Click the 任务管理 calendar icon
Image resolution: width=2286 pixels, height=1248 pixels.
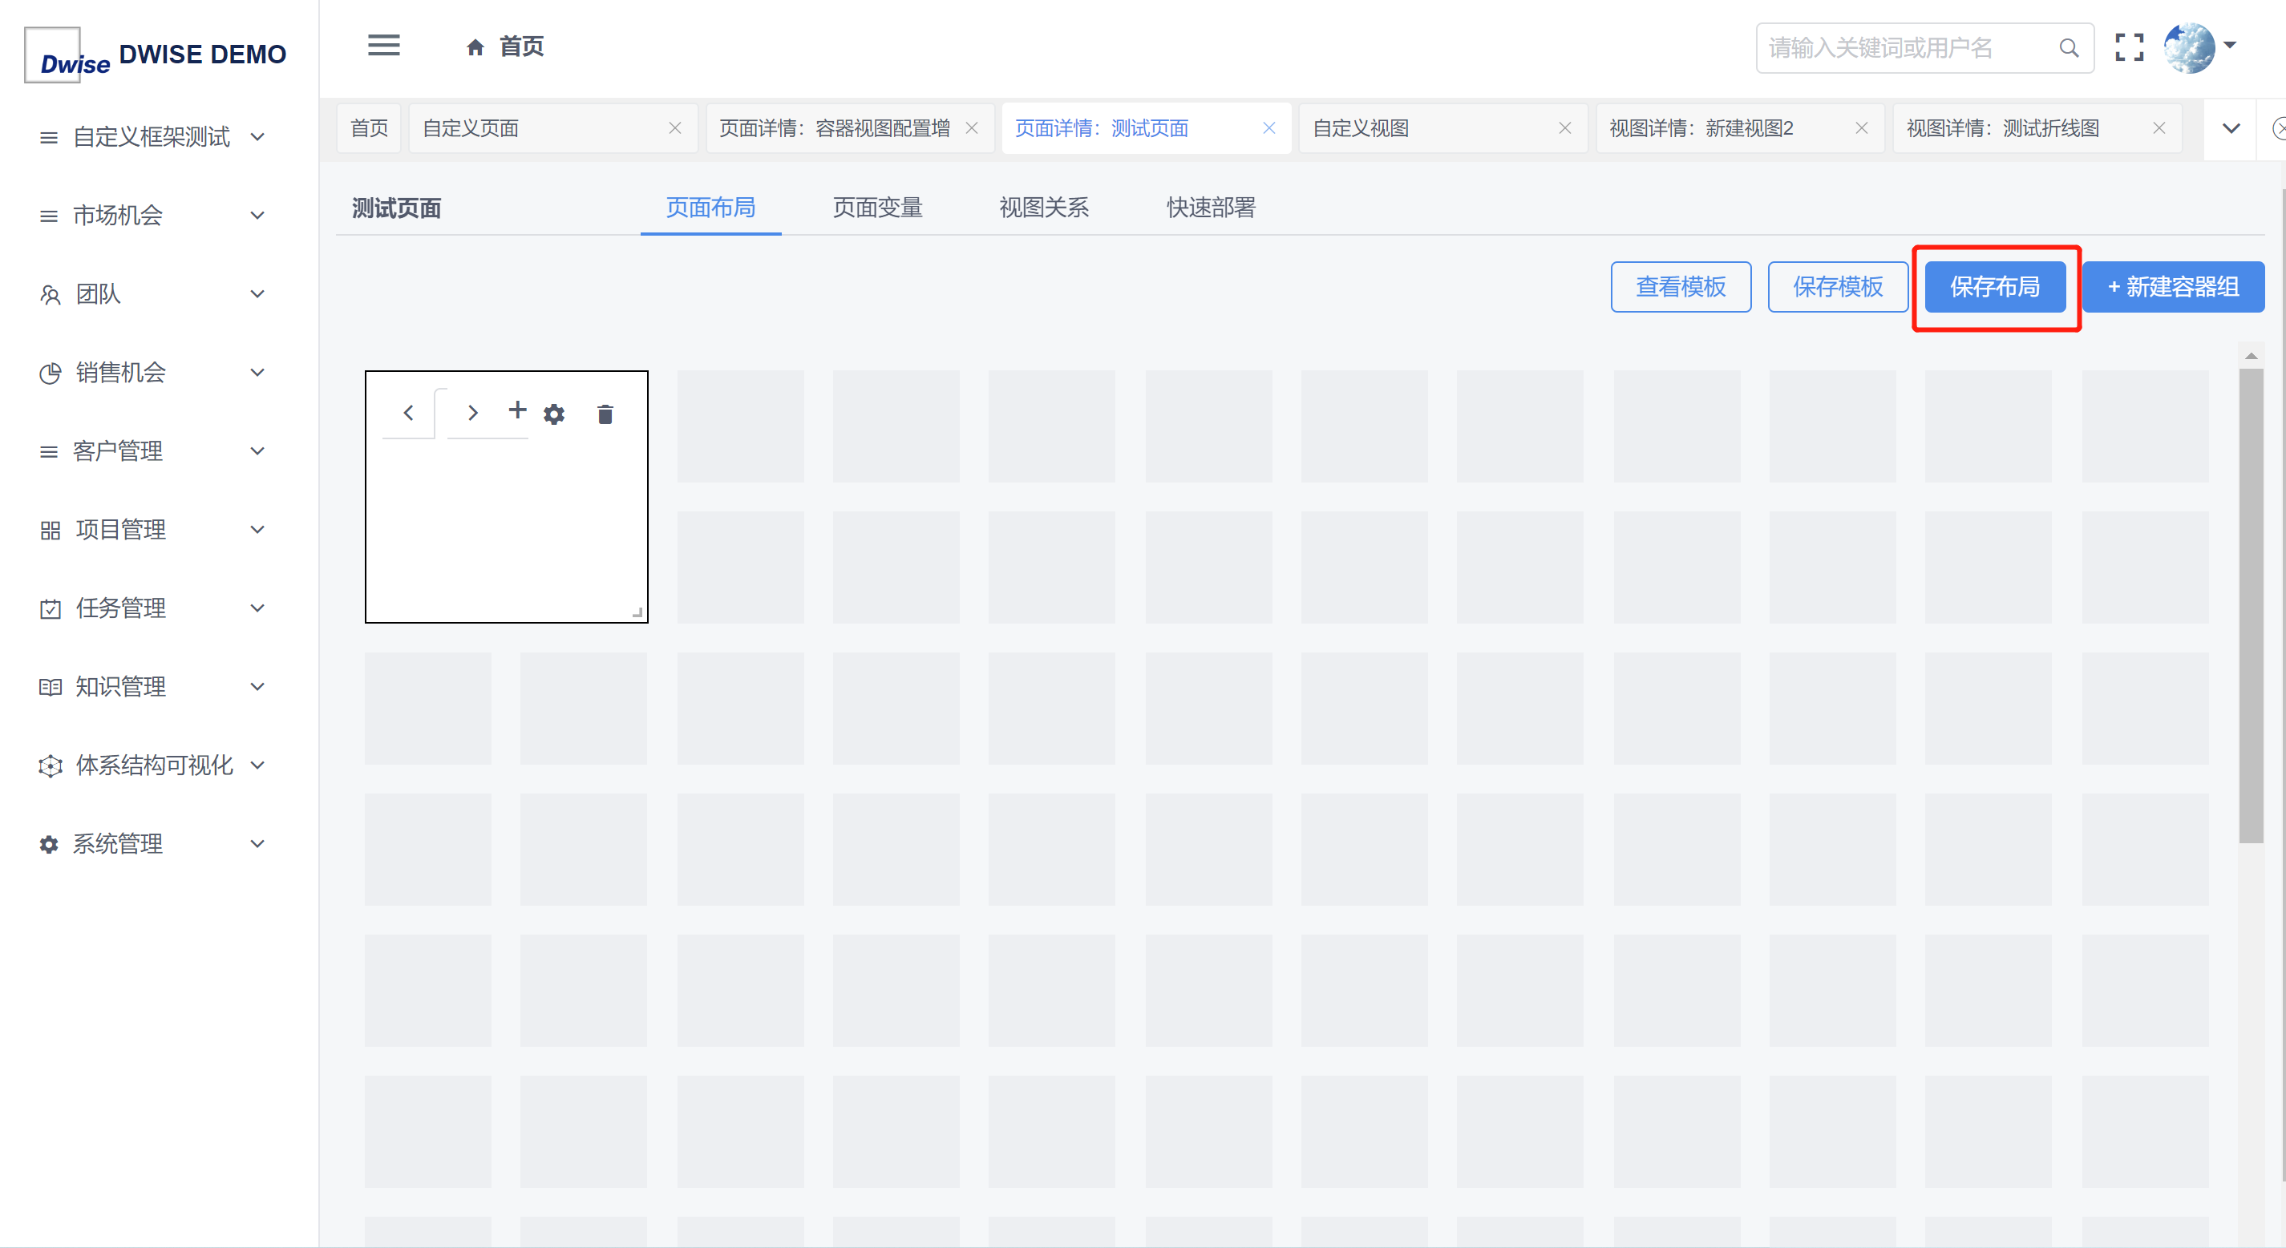tap(51, 609)
